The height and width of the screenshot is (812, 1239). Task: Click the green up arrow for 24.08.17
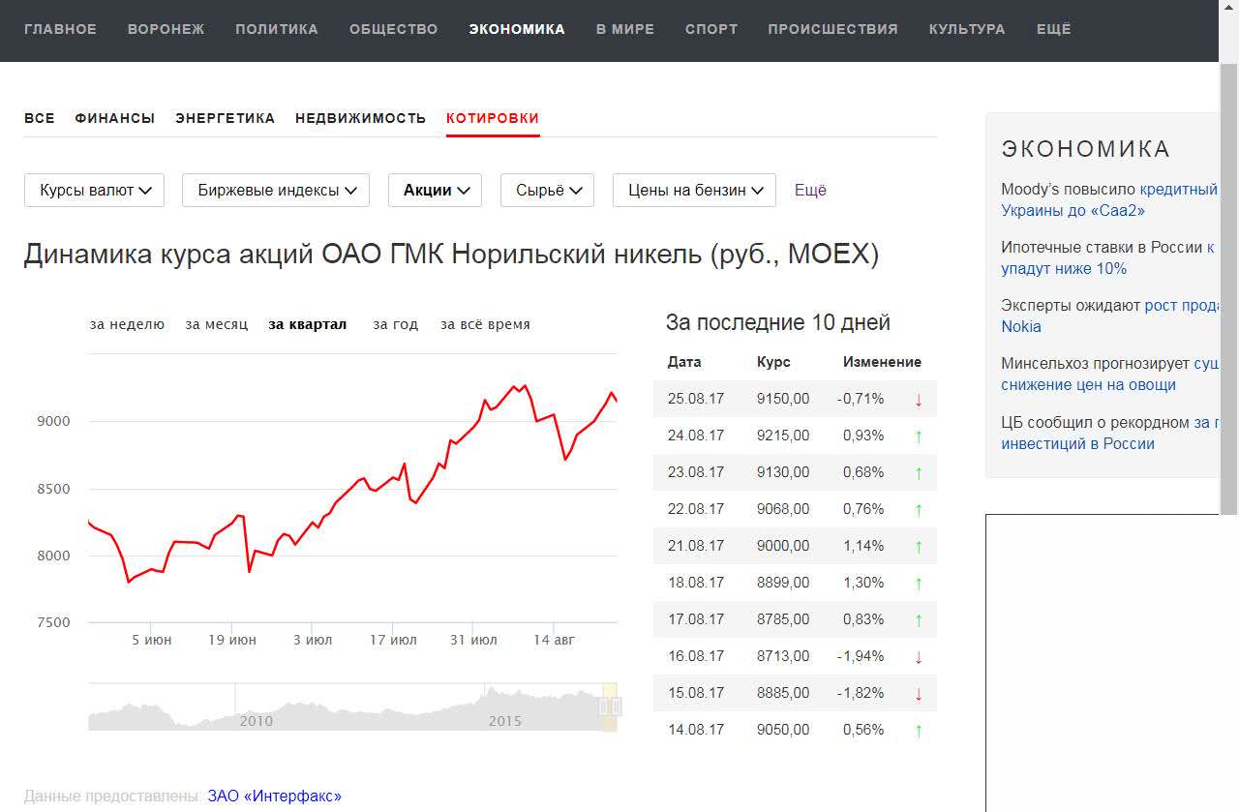point(918,436)
